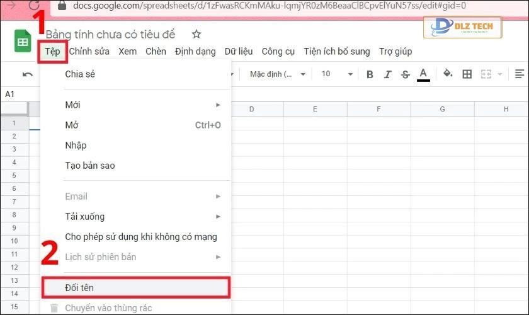Toggle italic formatting
529x315 pixels.
(388, 74)
